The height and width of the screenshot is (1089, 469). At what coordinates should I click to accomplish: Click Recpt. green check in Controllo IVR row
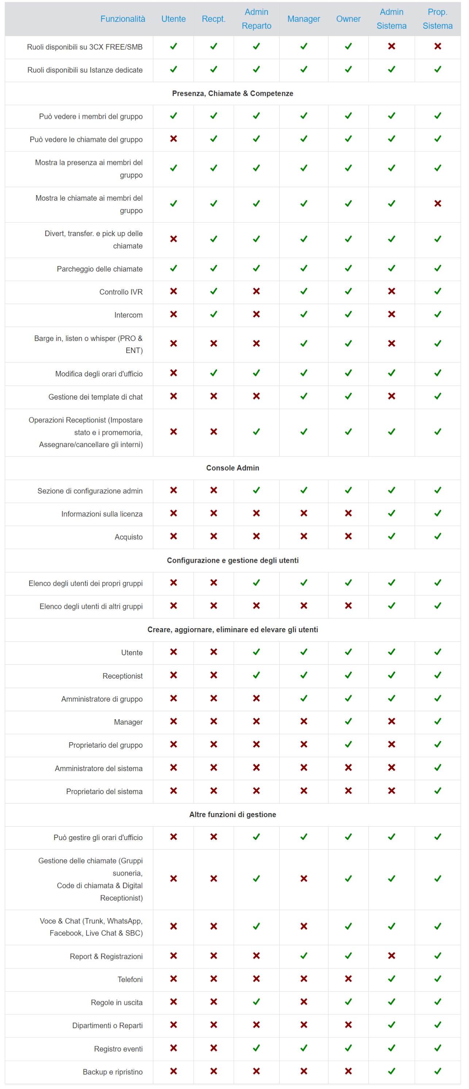pos(214,291)
